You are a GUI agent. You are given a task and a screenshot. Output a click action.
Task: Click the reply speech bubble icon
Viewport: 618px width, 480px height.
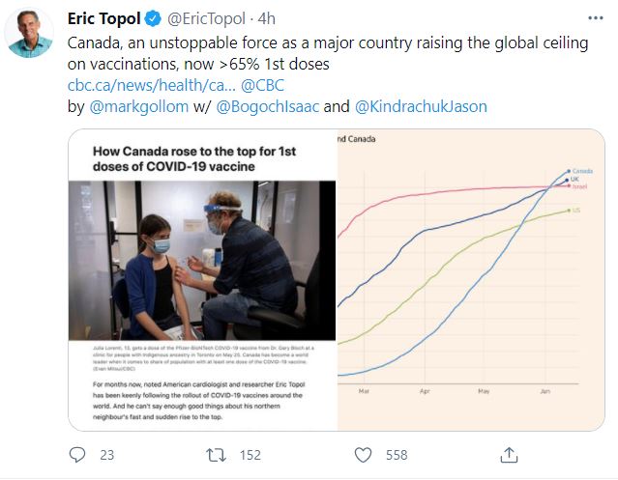pyautogui.click(x=76, y=453)
